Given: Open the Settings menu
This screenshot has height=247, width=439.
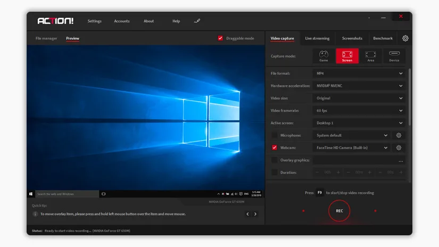Looking at the screenshot, I should tap(94, 21).
